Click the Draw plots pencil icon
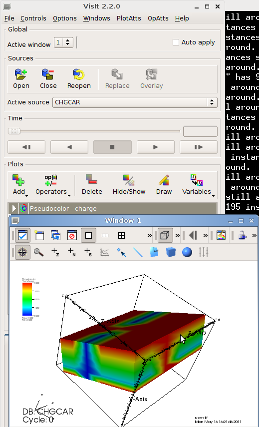Viewport: 259px width, 427px height. (x=164, y=184)
